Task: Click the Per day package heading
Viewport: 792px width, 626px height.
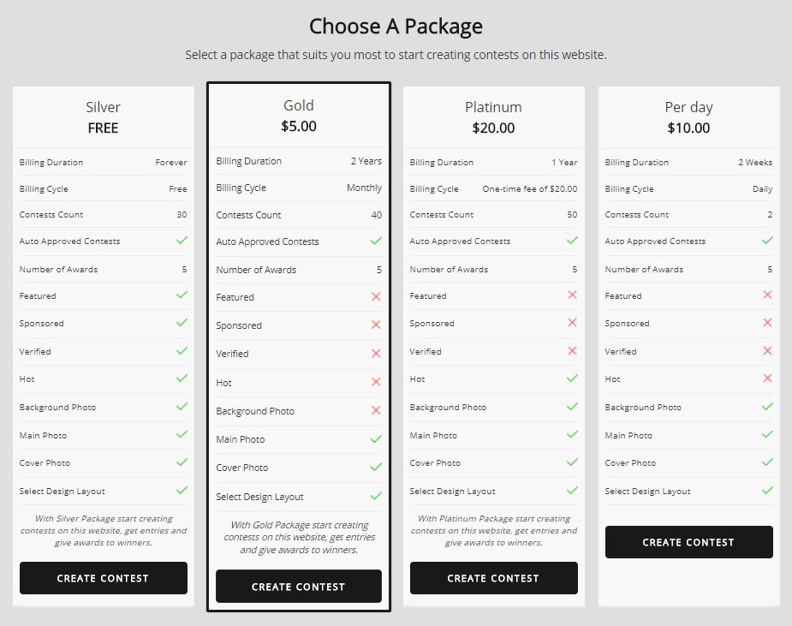Action: [688, 107]
